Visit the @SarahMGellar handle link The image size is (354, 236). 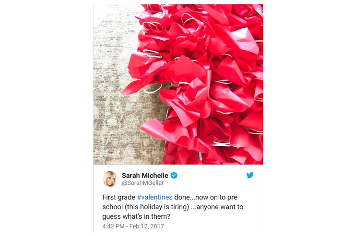pos(142,183)
